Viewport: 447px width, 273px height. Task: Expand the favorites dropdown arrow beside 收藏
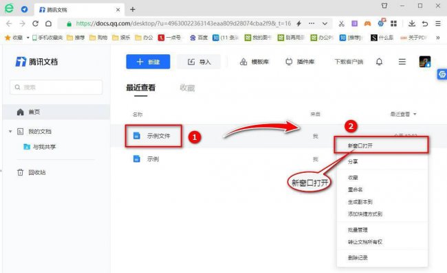click(x=28, y=38)
